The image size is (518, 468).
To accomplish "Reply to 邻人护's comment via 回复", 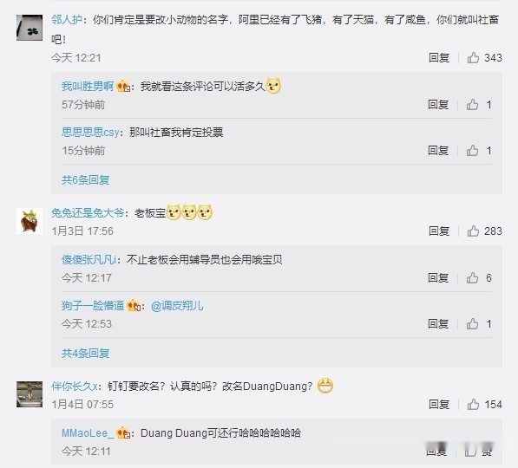I will click(439, 58).
